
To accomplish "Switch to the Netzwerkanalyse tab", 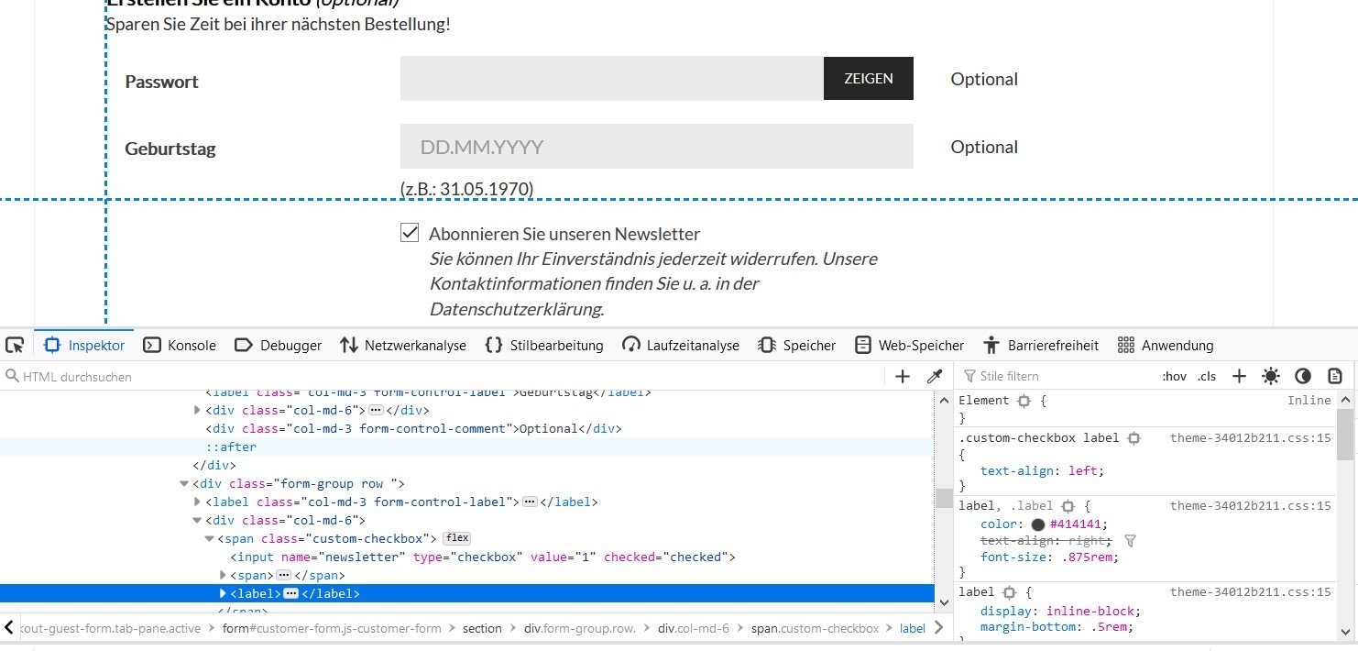I will click(x=402, y=346).
